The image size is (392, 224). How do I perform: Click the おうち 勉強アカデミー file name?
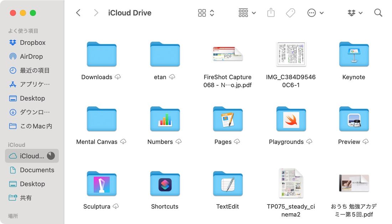click(354, 210)
